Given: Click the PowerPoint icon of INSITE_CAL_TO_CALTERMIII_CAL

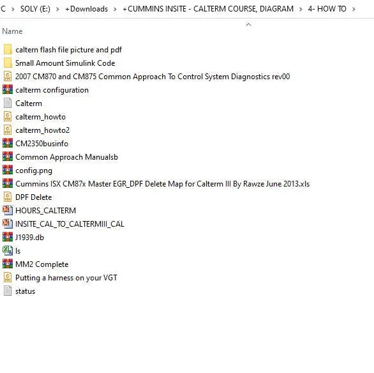Looking at the screenshot, I should (8, 224).
